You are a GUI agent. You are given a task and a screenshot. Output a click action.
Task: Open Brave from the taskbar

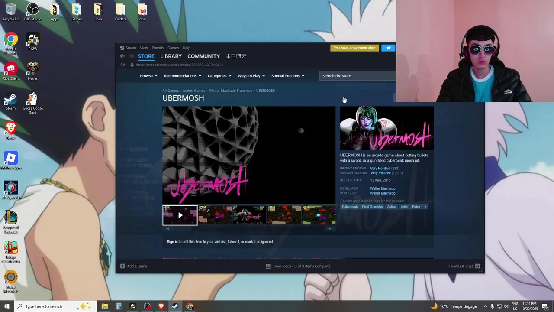pyautogui.click(x=161, y=306)
